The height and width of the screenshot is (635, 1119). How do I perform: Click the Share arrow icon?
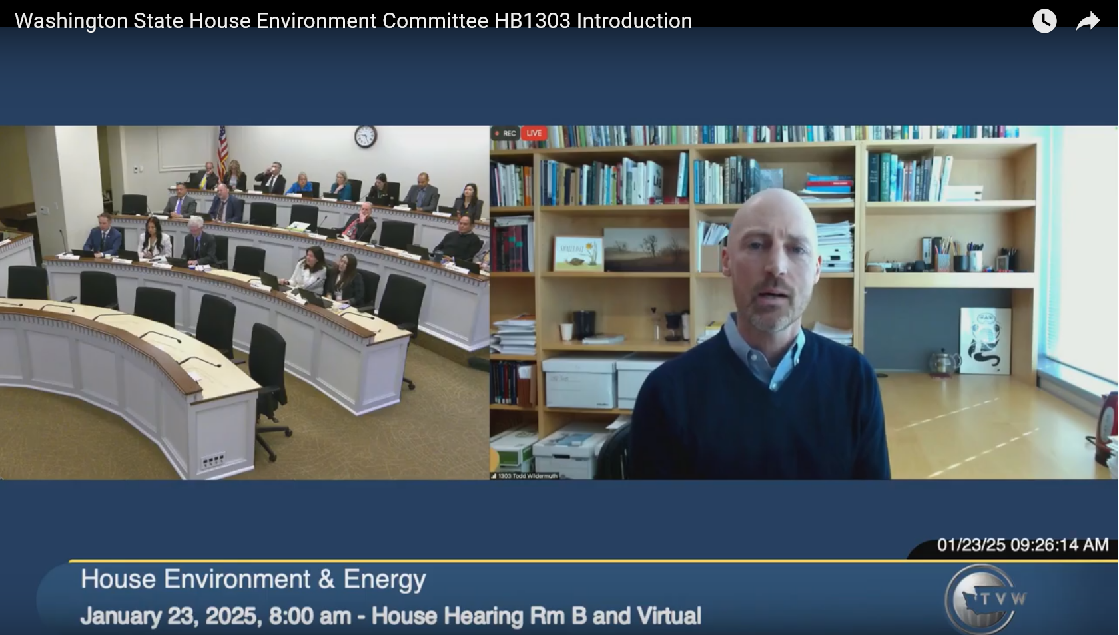pyautogui.click(x=1088, y=22)
